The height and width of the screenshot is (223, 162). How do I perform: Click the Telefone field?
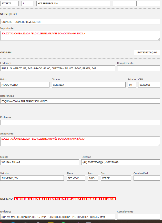tap(120, 162)
